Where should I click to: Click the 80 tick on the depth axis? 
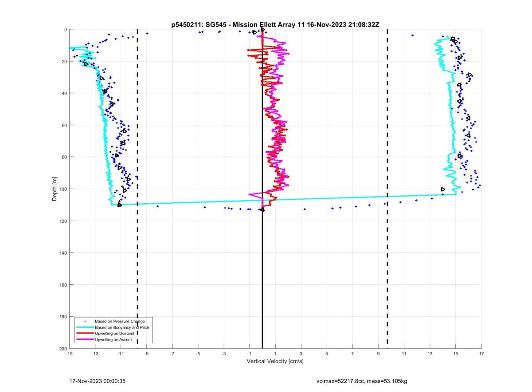64,157
